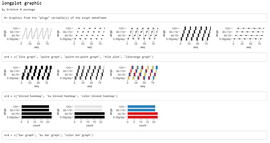Click the red 40-79 bar in color bar graph

point(142,114)
